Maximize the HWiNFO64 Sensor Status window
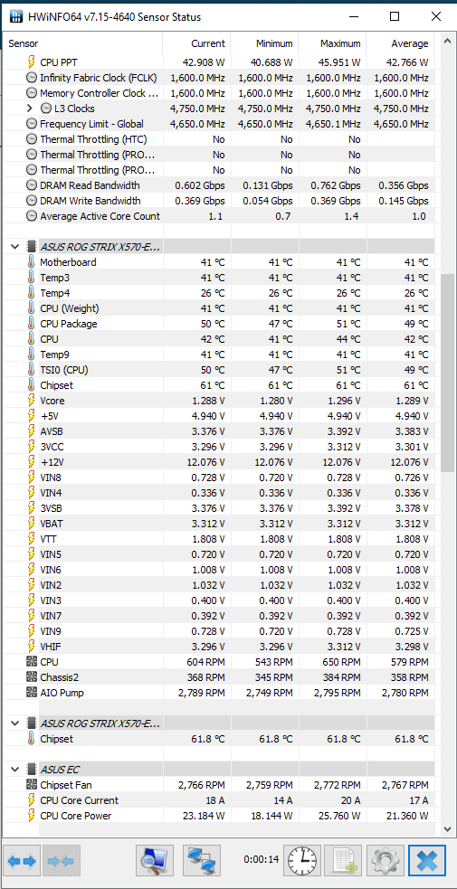This screenshot has height=889, width=457. 395,16
